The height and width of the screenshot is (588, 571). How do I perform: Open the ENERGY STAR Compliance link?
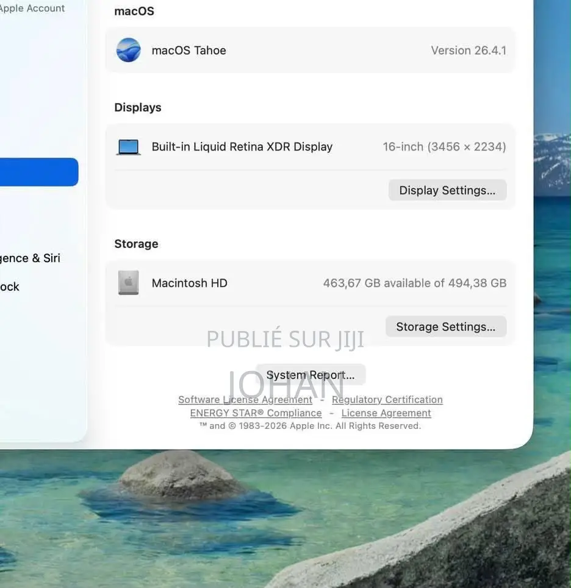[x=256, y=413]
